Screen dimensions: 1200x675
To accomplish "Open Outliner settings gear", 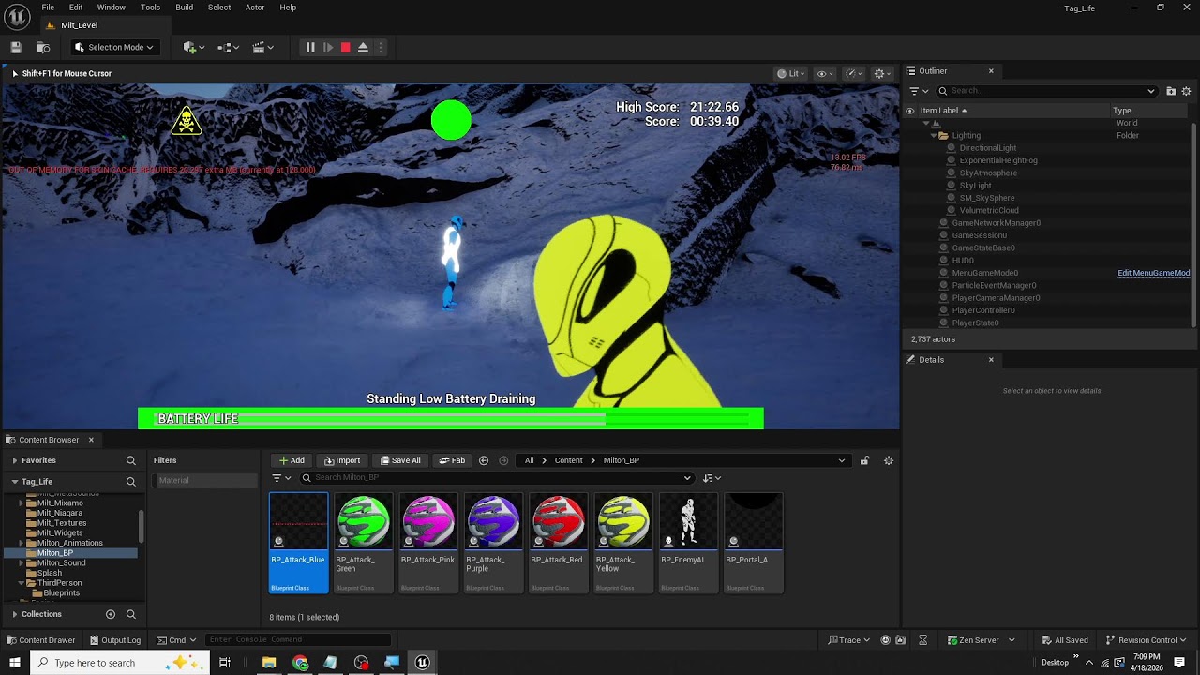I will coord(1187,91).
